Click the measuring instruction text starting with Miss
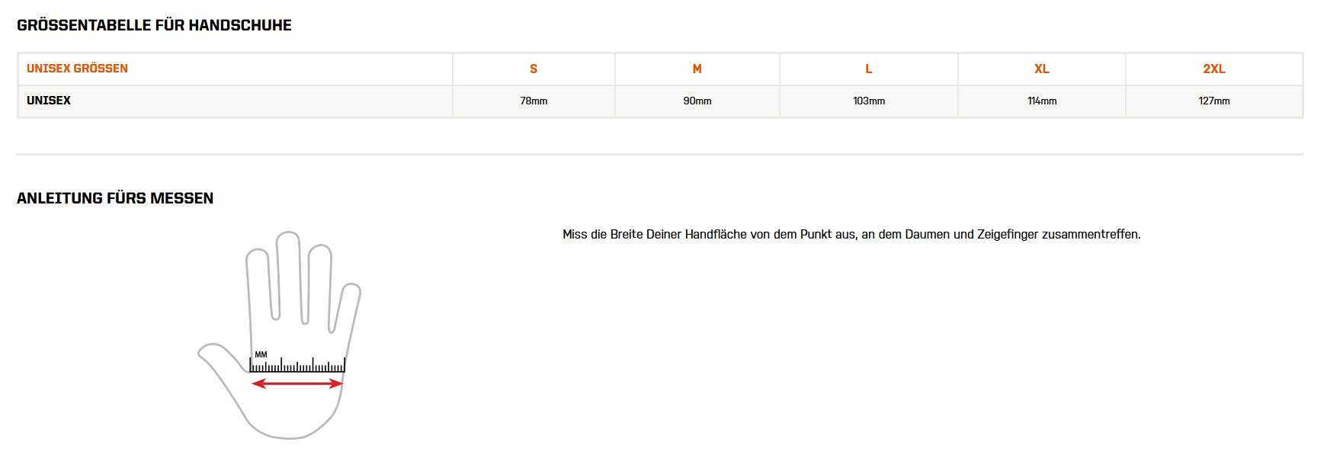The image size is (1327, 458). coord(851,235)
